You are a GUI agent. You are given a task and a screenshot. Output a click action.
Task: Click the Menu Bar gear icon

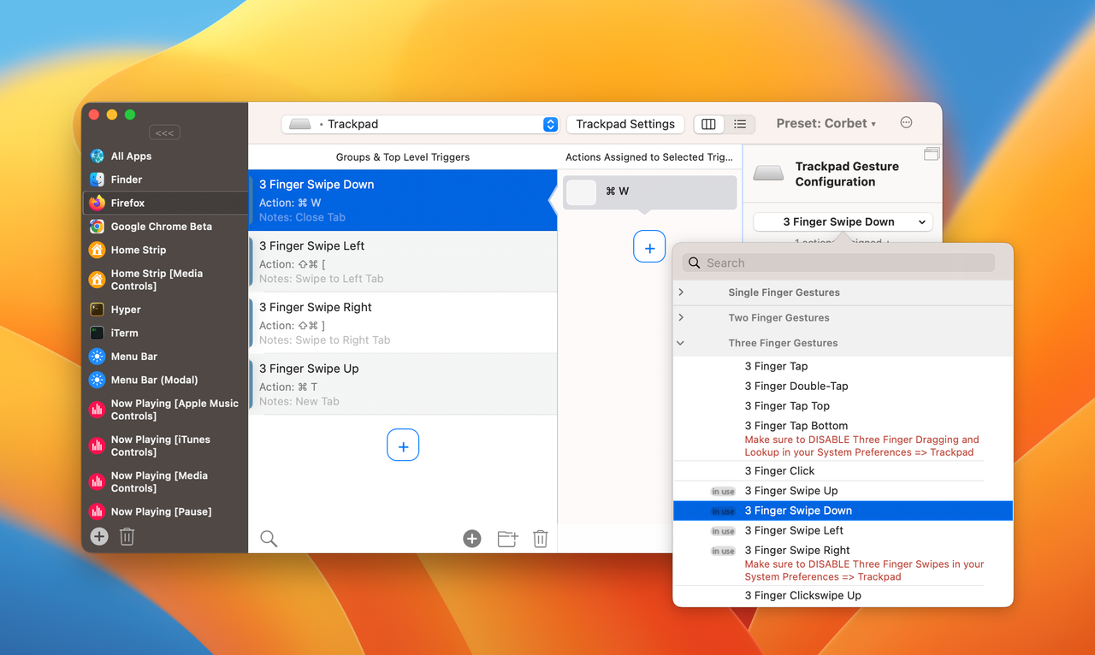[x=98, y=357]
